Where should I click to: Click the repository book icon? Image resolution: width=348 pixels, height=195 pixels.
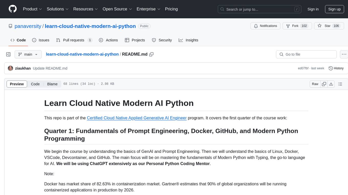coord(10,26)
